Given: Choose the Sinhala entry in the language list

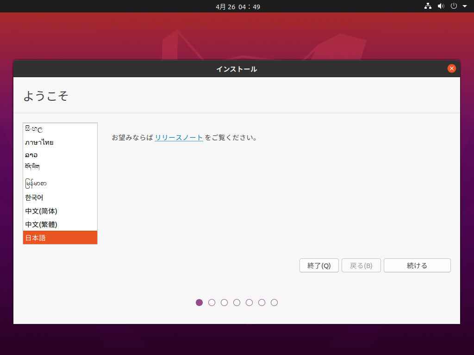Looking at the screenshot, I should coord(60,129).
